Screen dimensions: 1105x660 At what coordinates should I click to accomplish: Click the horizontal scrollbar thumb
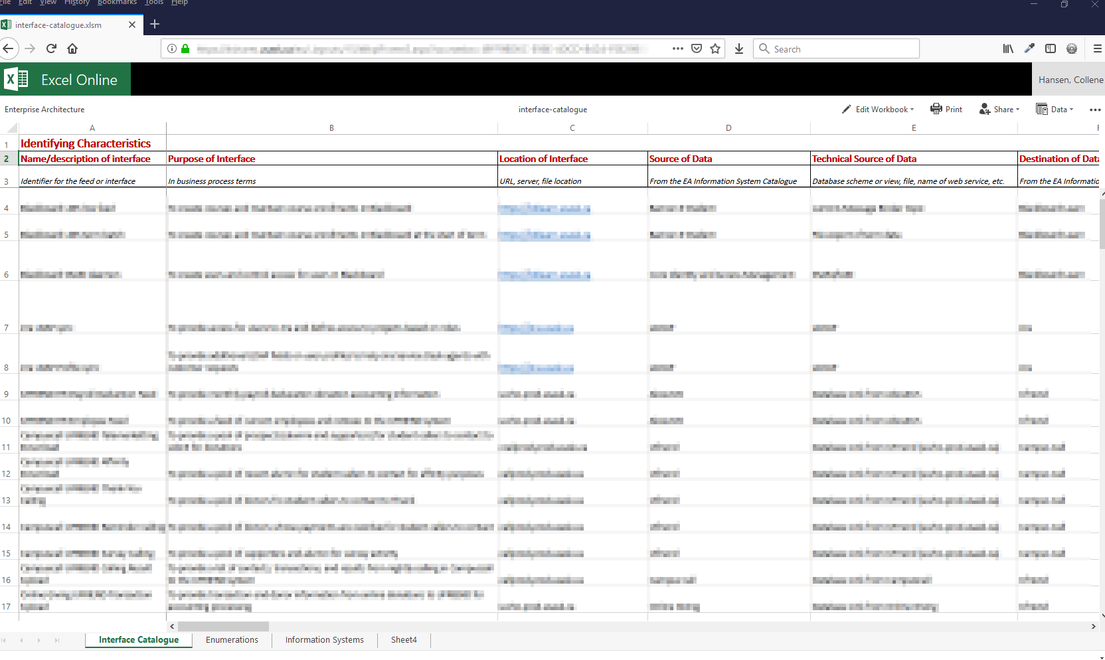[223, 627]
